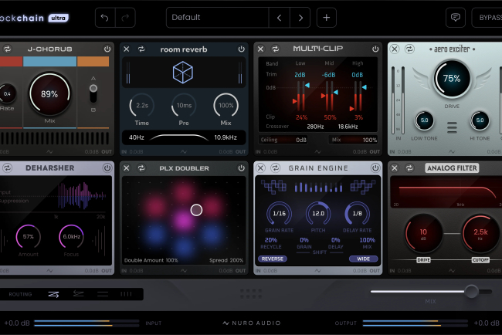Image resolution: width=502 pixels, height=335 pixels.
Task: Adjust Deharsher 6.0kHz Focus knob
Action: [x=71, y=237]
